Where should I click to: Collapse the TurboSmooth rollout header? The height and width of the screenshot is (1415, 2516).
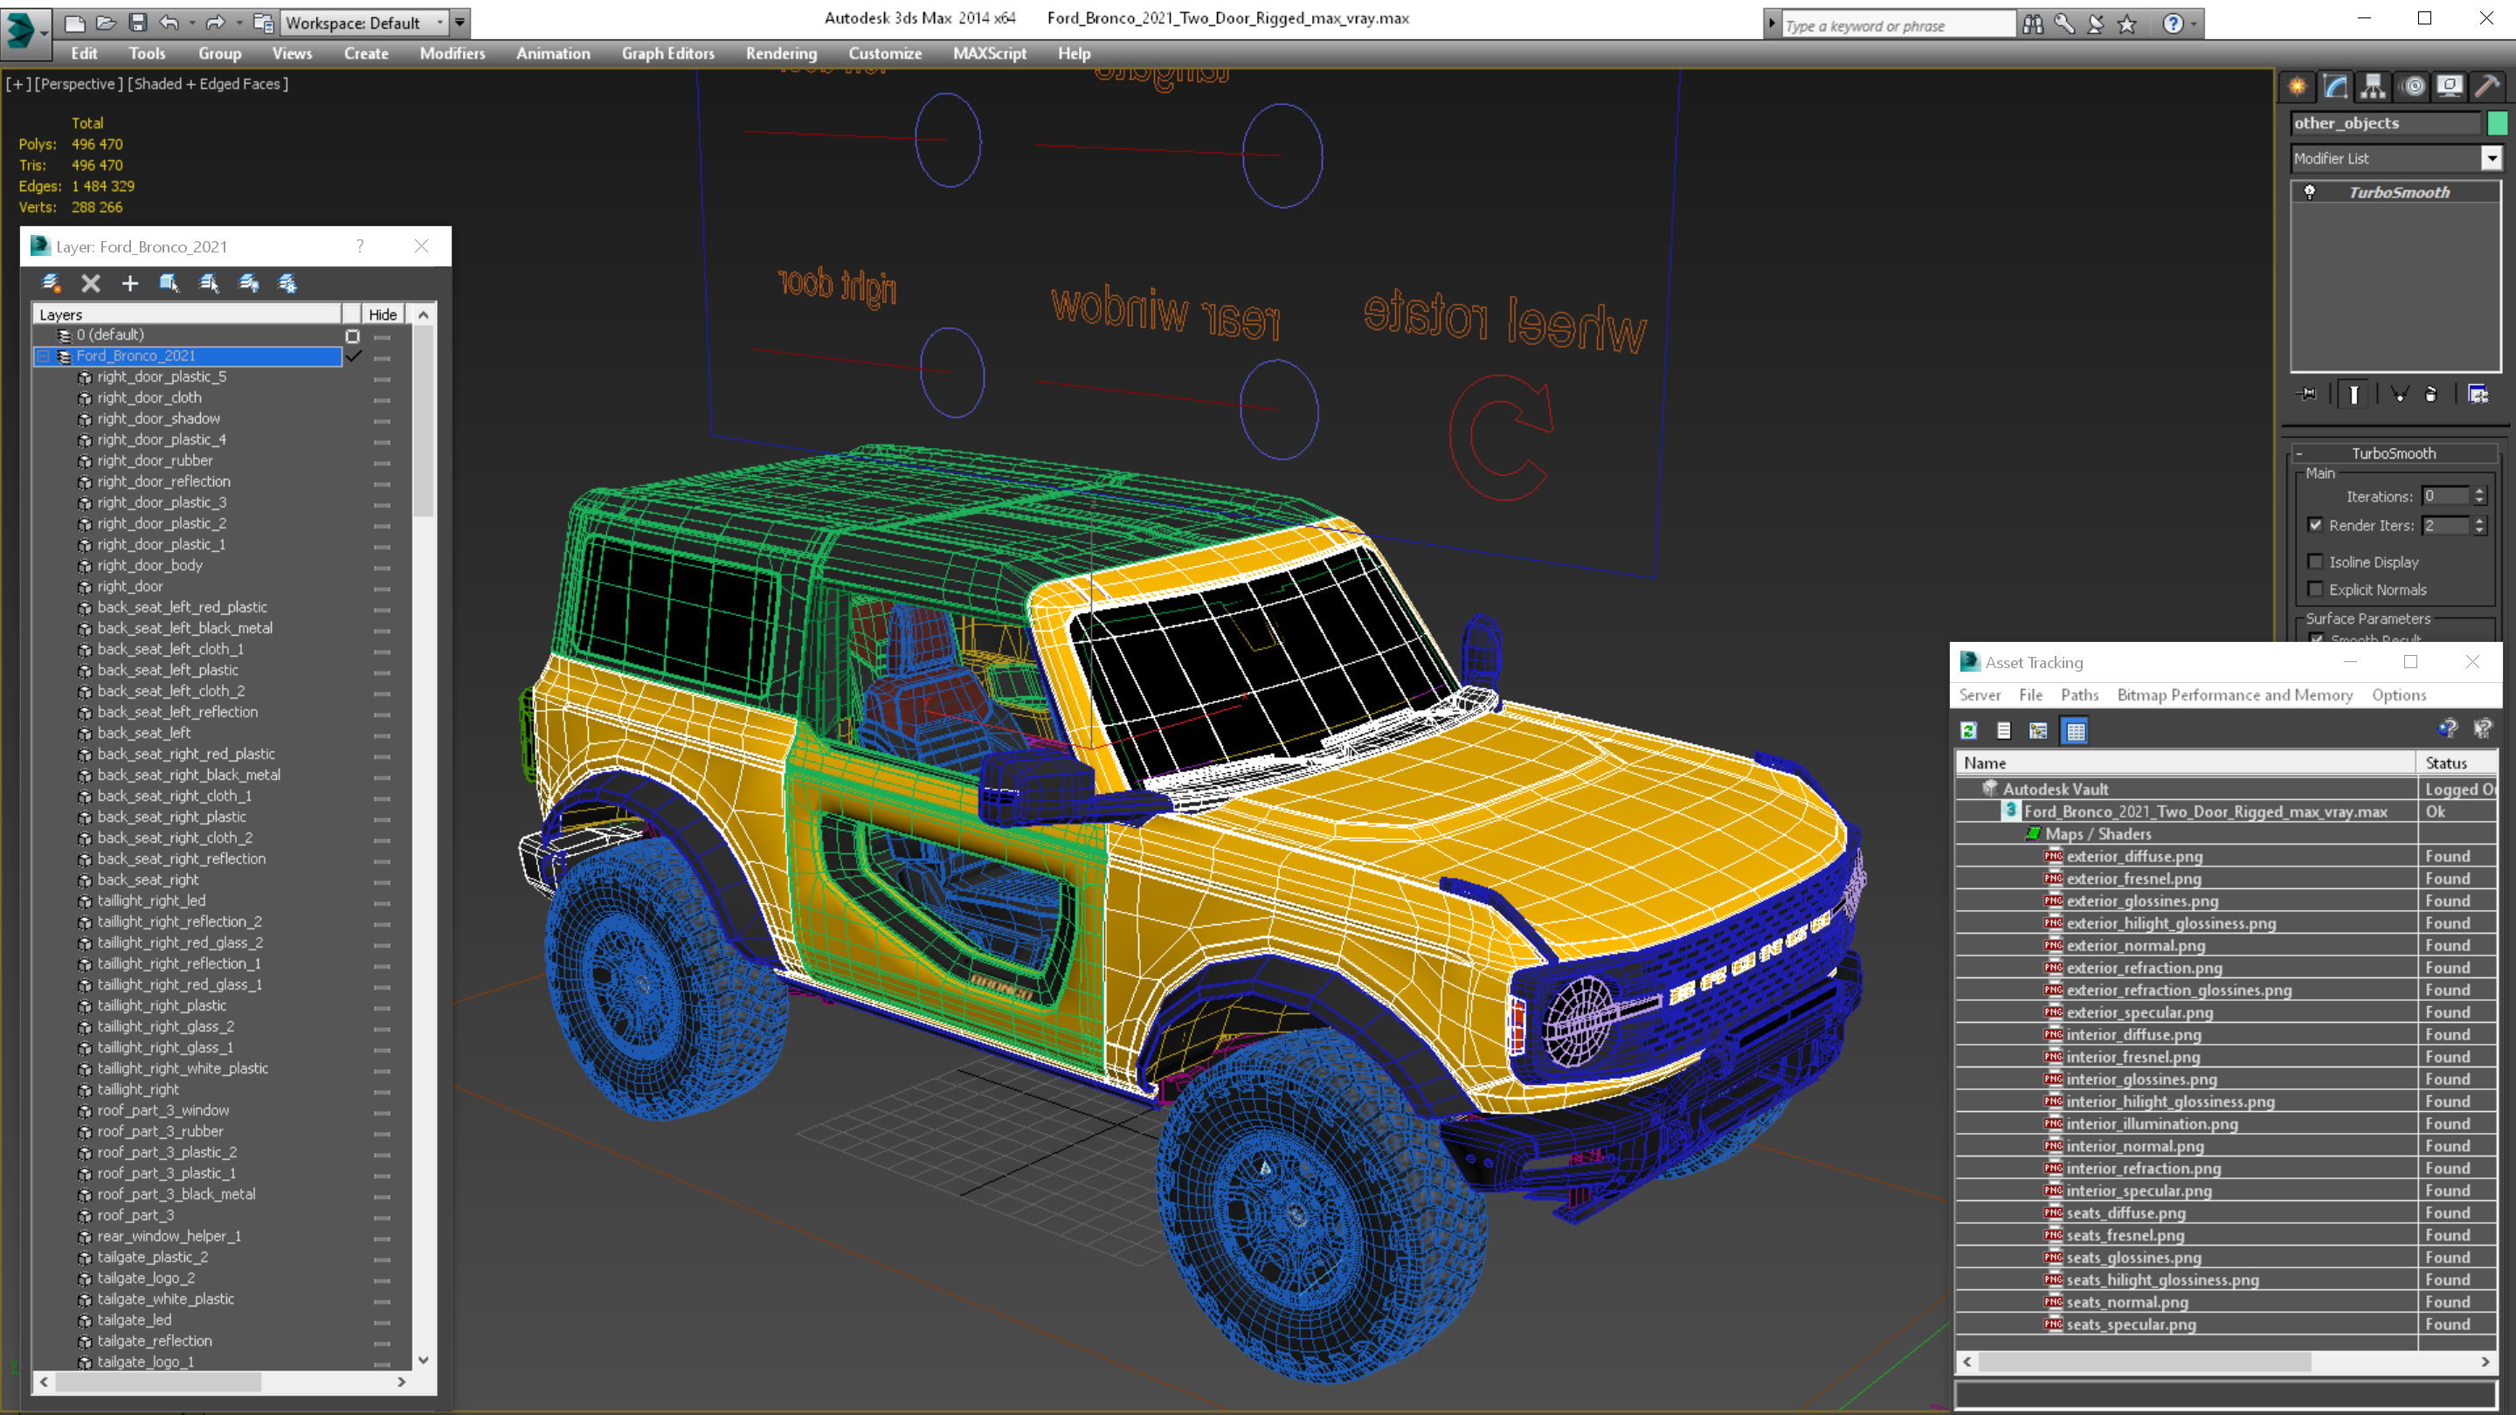2394,453
